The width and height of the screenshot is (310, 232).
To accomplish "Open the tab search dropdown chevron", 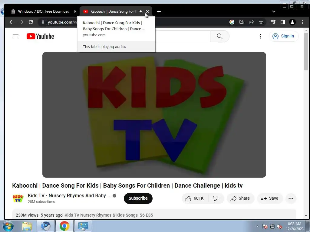I will click(x=274, y=11).
